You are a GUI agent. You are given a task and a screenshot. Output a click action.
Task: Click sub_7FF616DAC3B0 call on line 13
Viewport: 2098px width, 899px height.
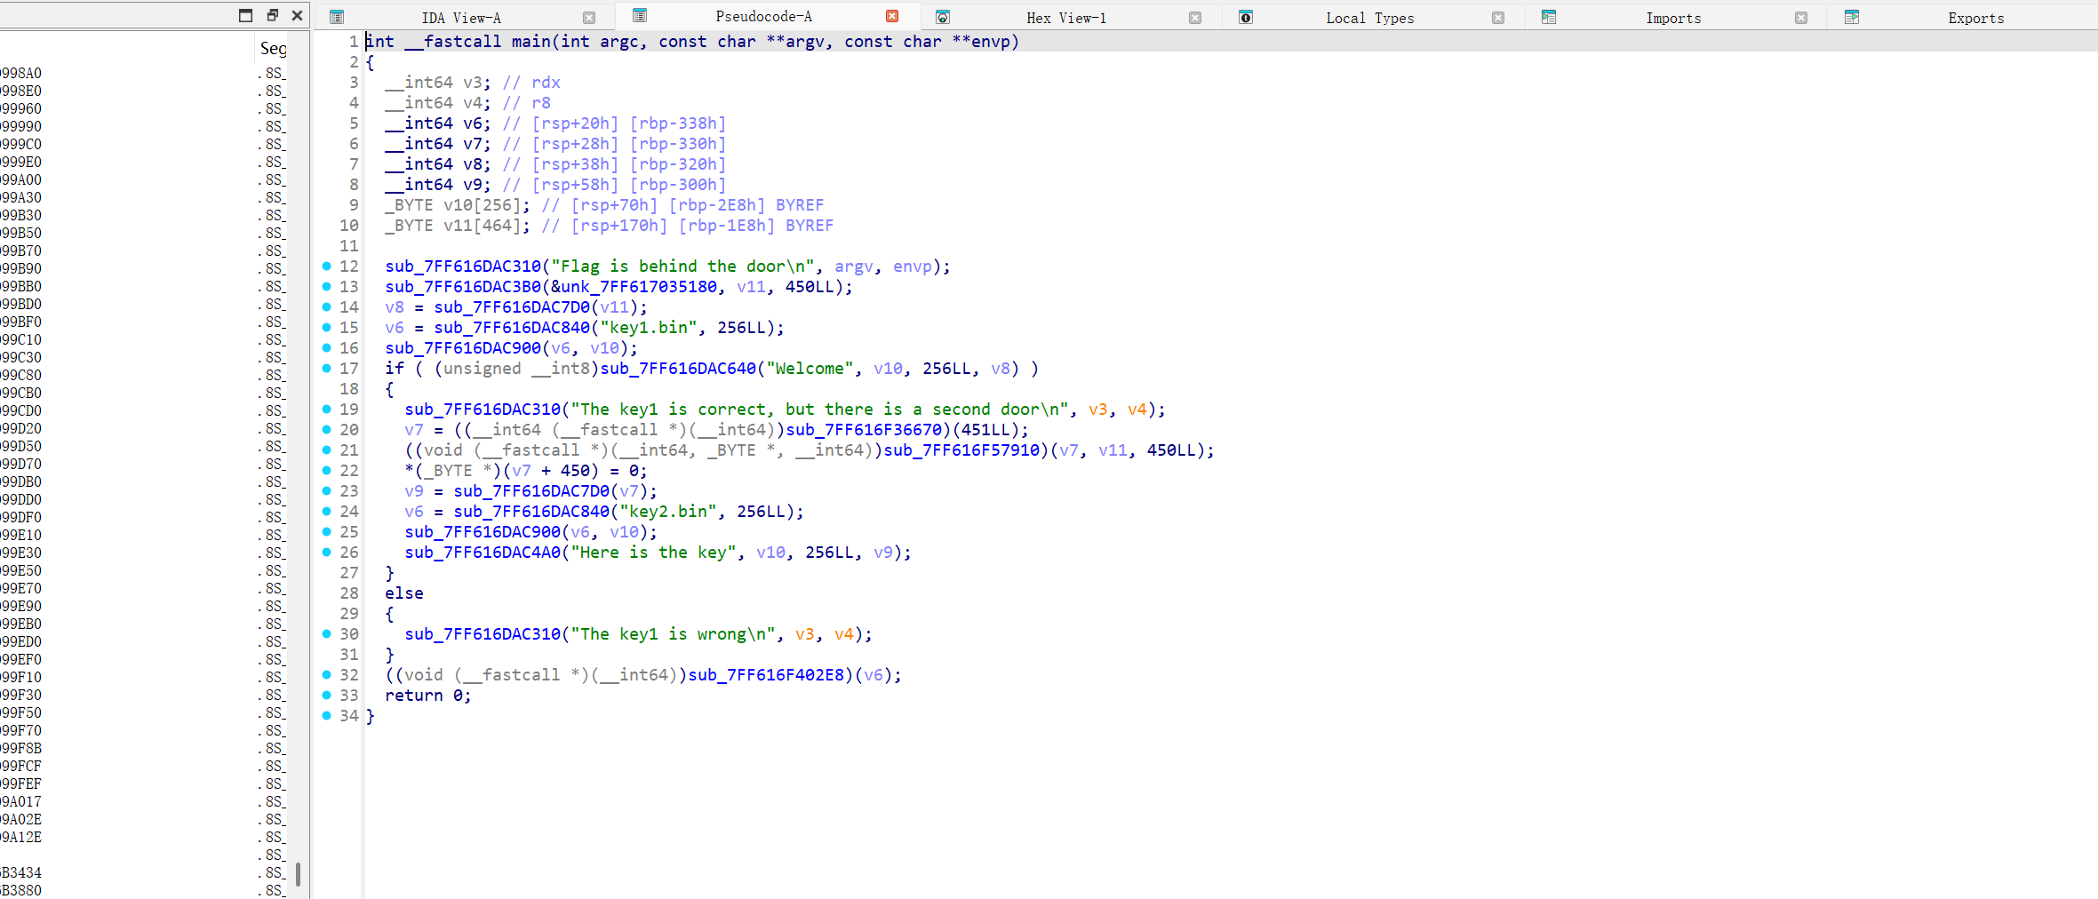[463, 287]
